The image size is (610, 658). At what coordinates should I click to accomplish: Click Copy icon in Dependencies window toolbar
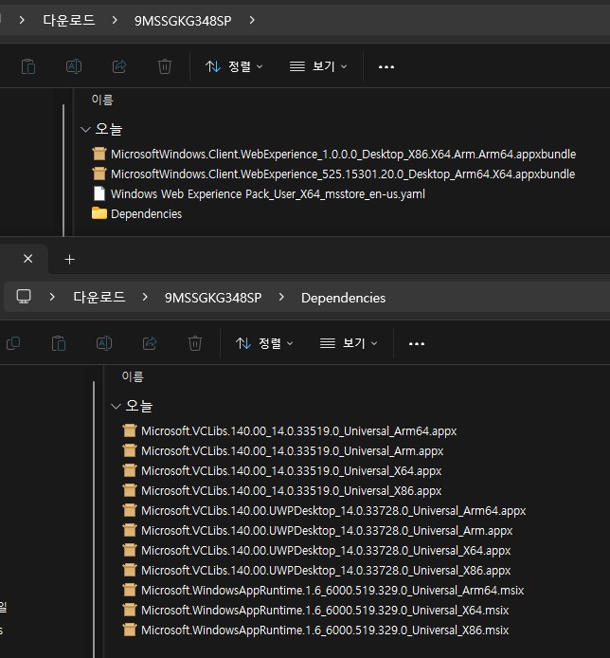tap(13, 343)
